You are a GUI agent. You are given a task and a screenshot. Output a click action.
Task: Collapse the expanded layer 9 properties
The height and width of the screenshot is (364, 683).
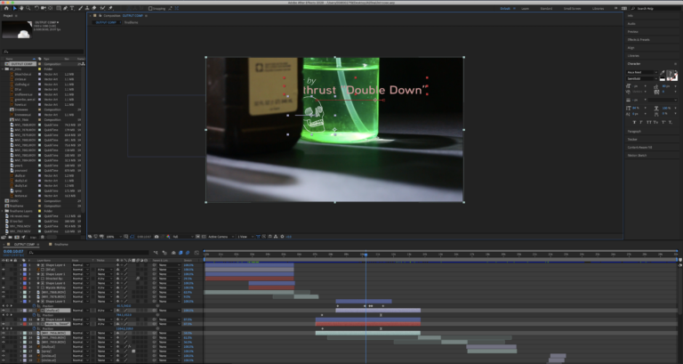click(x=20, y=301)
